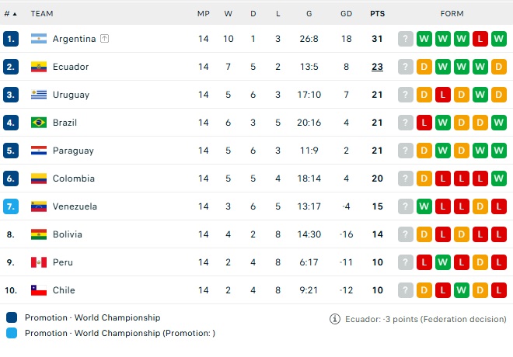
Task: Click Argentina's red L form badge
Action: pos(480,39)
